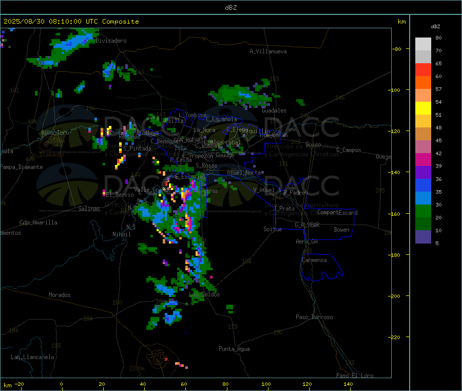Viewport: 462px width, 391px height.
Task: Click the 100 km horizontal axis tick
Action: coord(266,384)
